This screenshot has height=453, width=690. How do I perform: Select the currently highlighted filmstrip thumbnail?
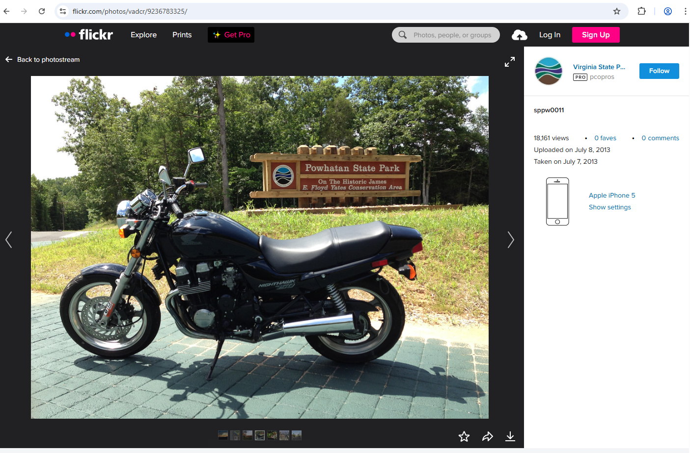(x=259, y=435)
